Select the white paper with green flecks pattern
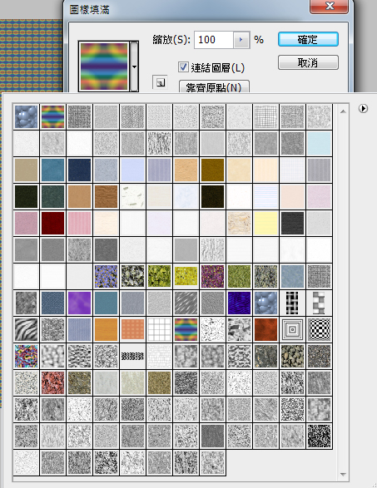Image resolution: width=377 pixels, height=488 pixels. pos(132,196)
